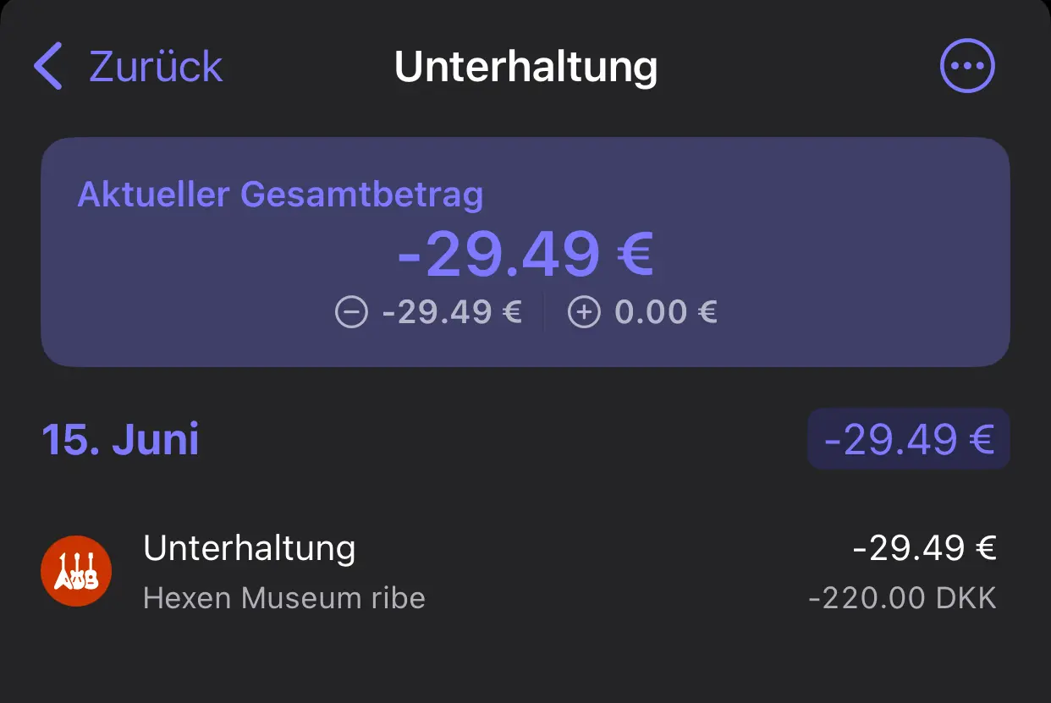Tap the Unterhaltung label in transaction row

pyautogui.click(x=250, y=548)
